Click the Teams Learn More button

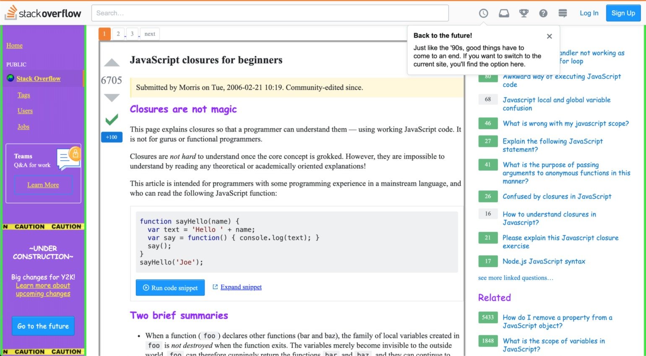coord(43,185)
